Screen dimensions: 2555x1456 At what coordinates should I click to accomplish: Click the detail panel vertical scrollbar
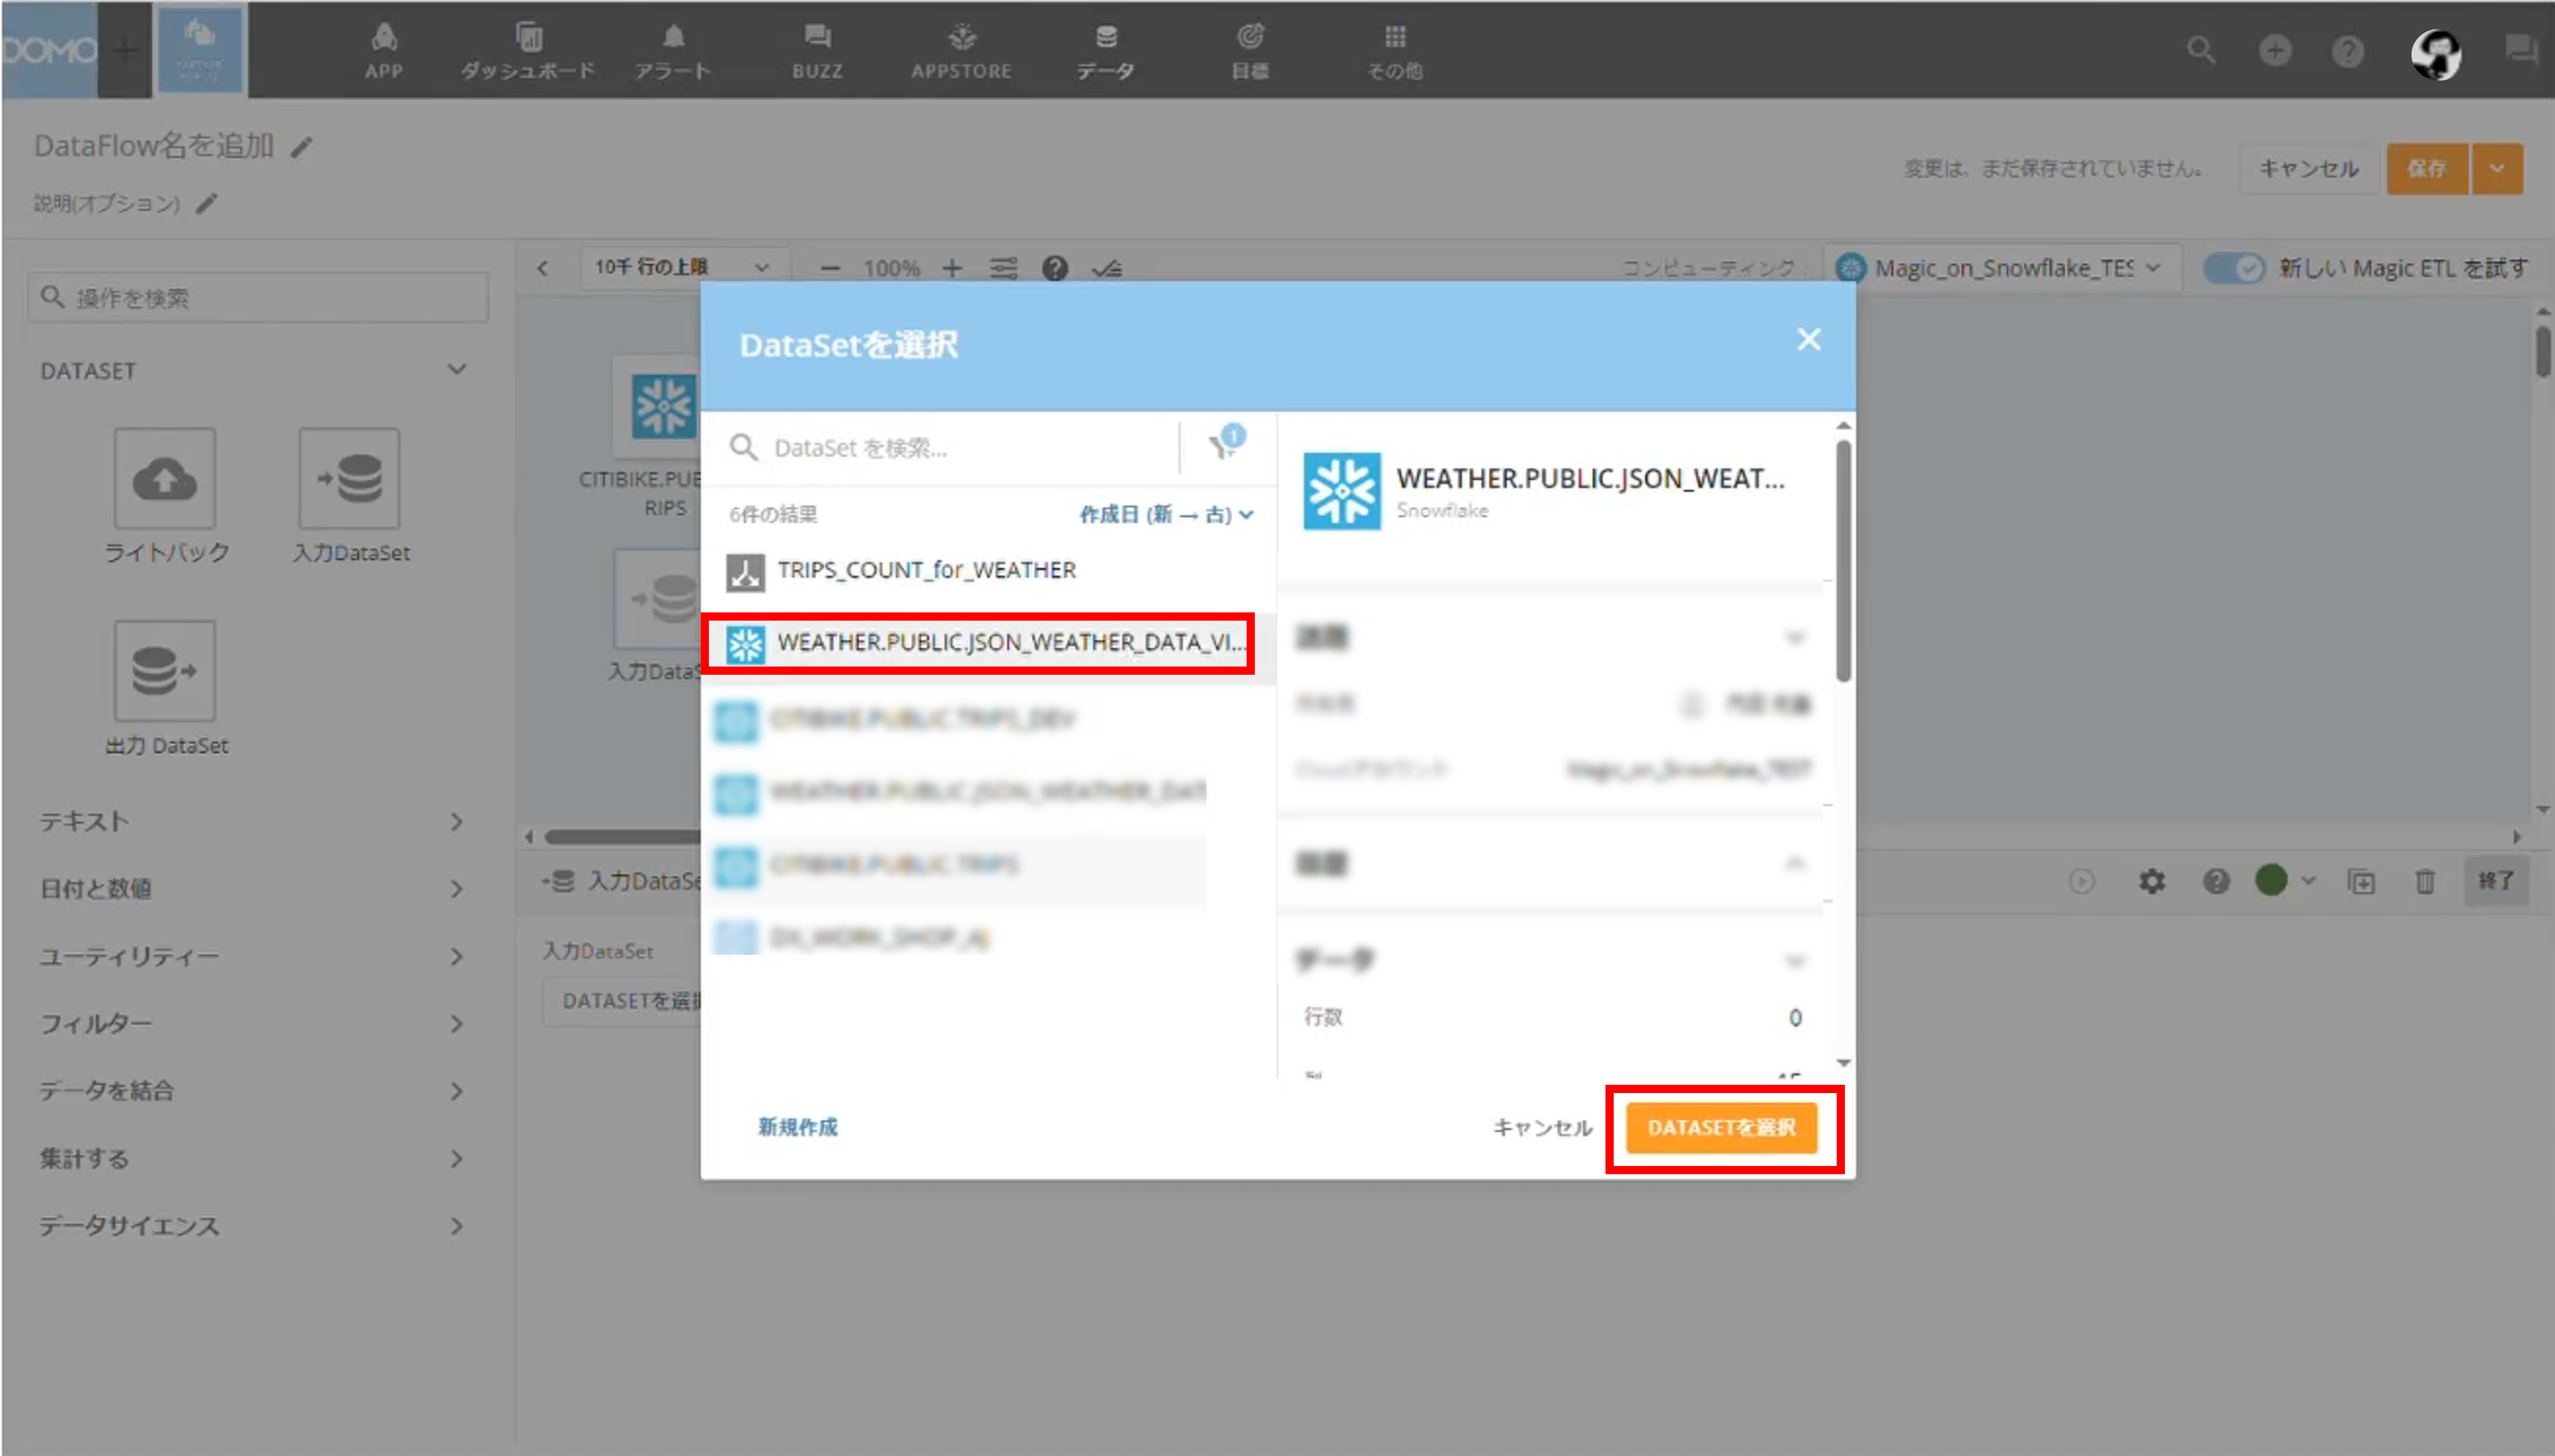tap(1843, 562)
